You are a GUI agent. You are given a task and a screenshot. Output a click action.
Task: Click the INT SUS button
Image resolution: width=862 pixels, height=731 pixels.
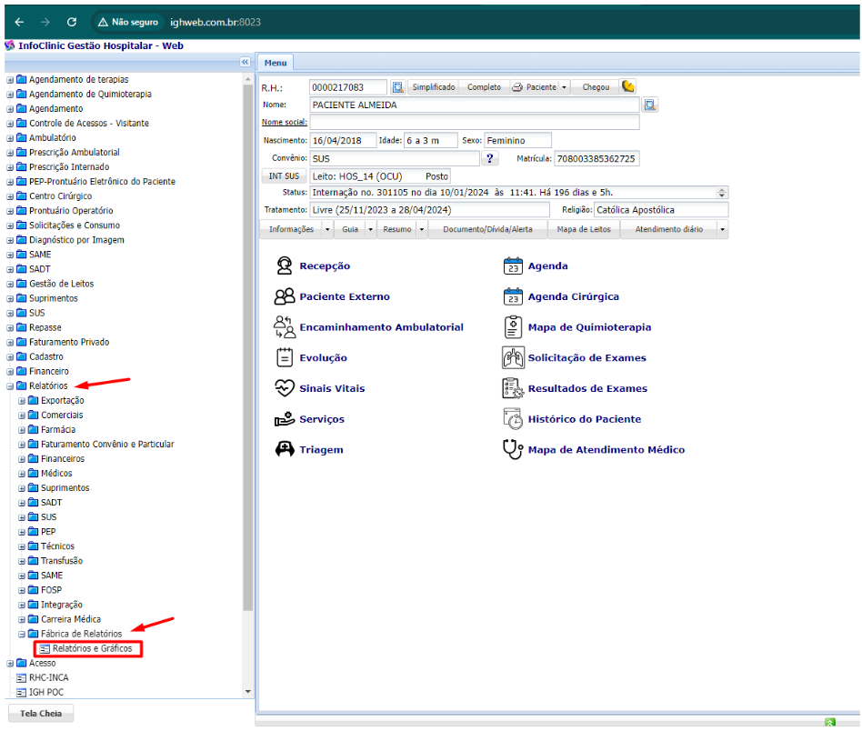[x=285, y=175]
